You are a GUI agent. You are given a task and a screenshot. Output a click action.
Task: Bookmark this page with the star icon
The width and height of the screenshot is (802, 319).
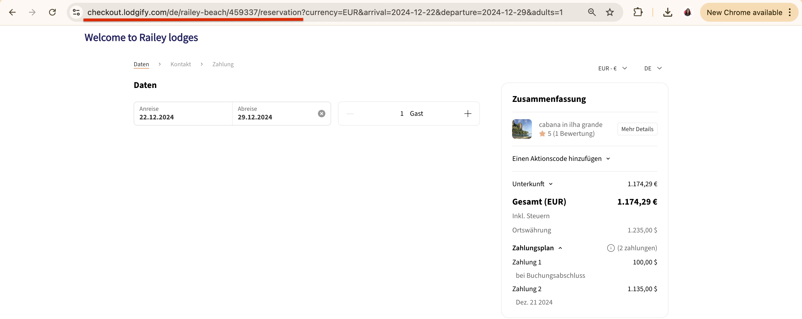point(610,12)
